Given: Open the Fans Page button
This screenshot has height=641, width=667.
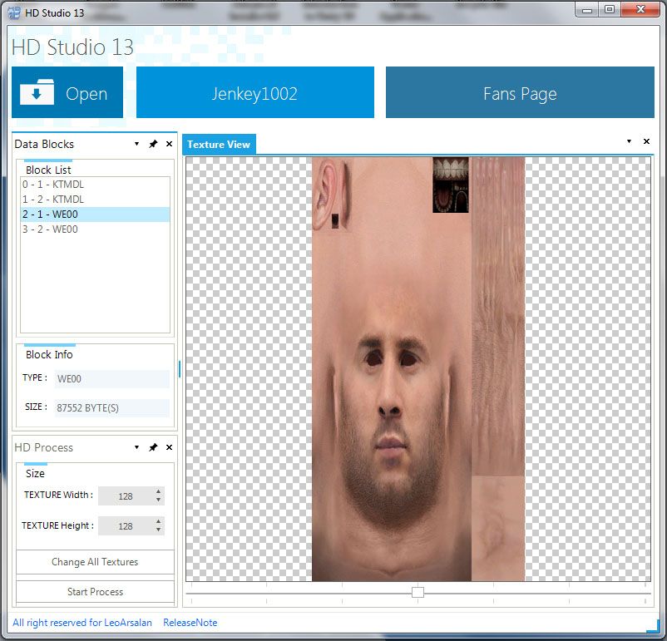Looking at the screenshot, I should (x=520, y=93).
